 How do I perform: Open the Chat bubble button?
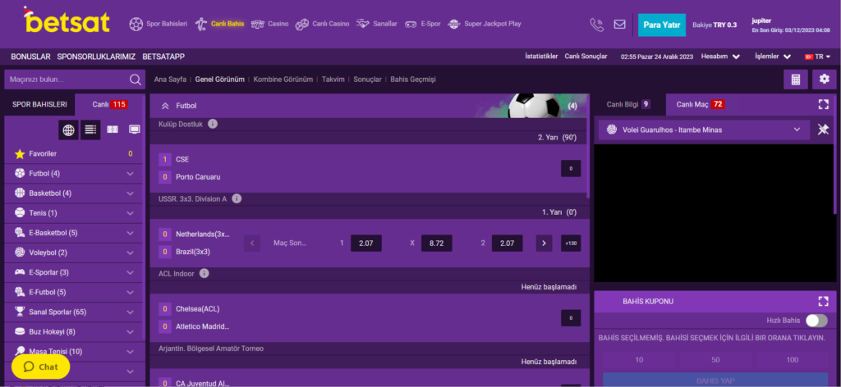point(41,367)
